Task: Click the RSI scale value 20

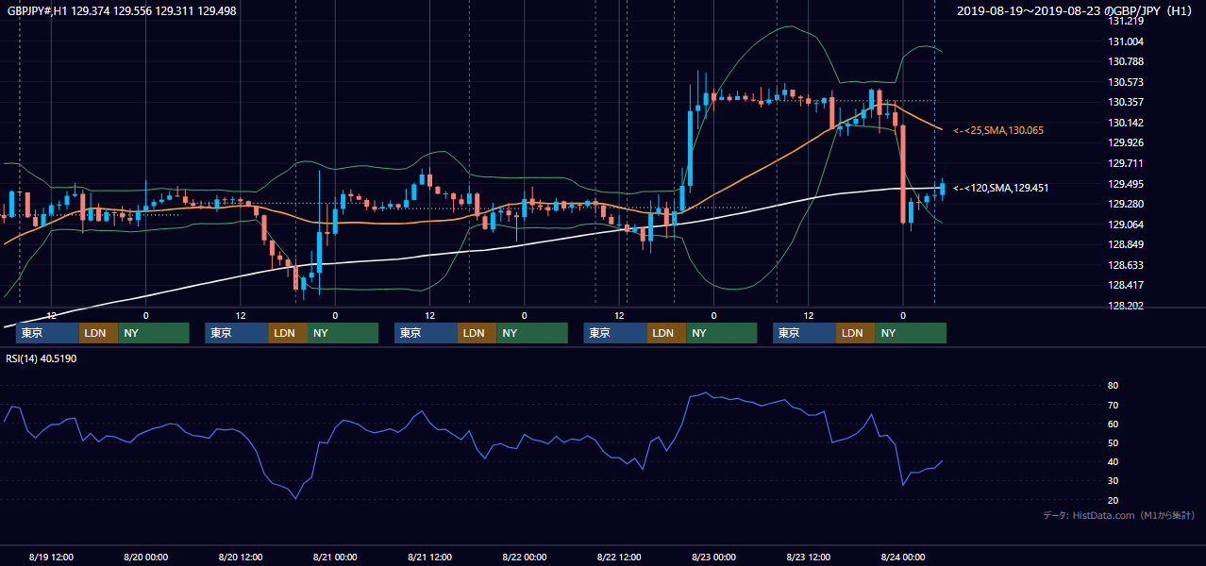Action: pos(1113,500)
